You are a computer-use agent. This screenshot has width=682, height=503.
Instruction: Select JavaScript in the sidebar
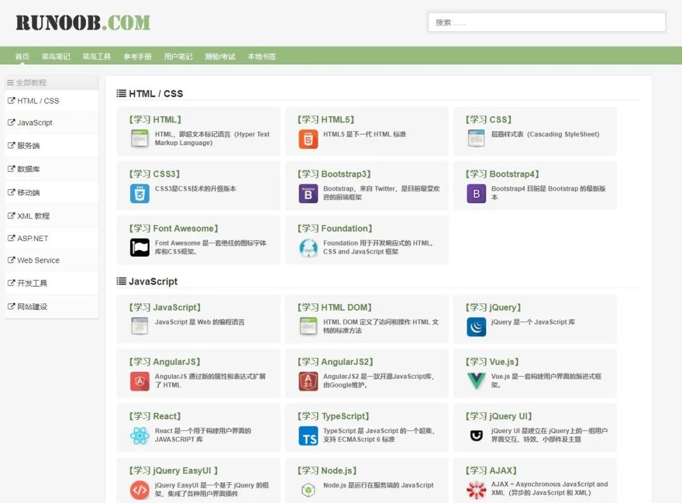52,123
